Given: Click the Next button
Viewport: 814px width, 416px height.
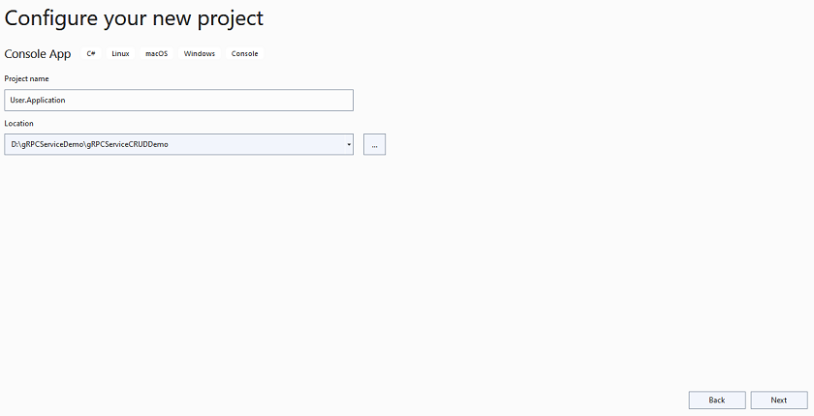Looking at the screenshot, I should coord(779,400).
